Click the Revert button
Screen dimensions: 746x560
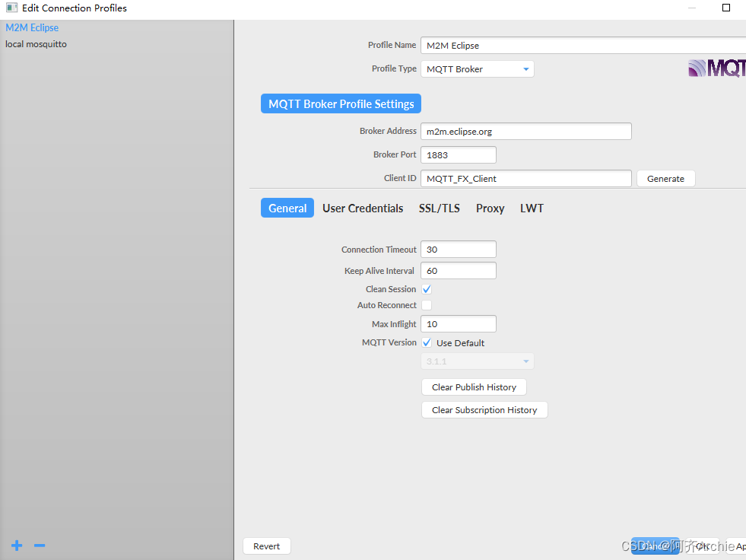266,546
